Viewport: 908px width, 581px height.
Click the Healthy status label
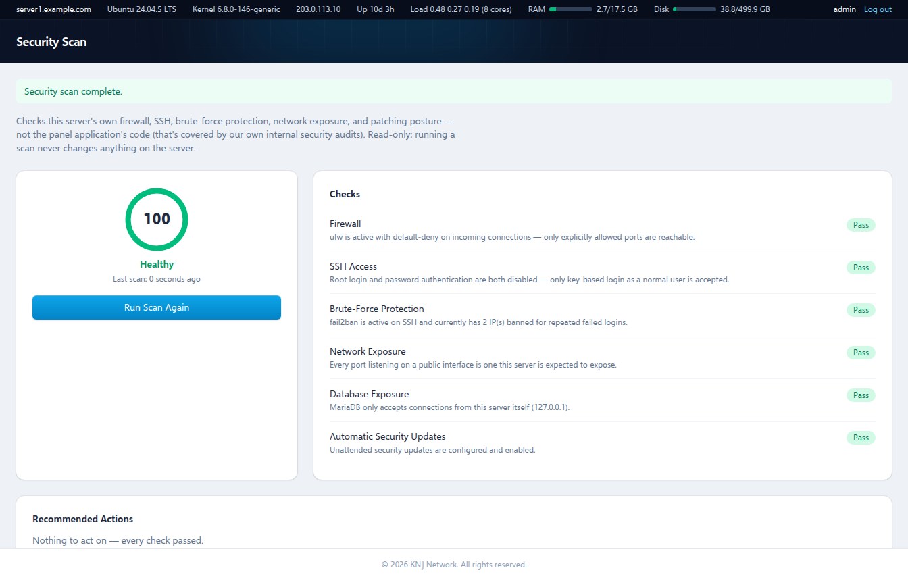click(157, 264)
